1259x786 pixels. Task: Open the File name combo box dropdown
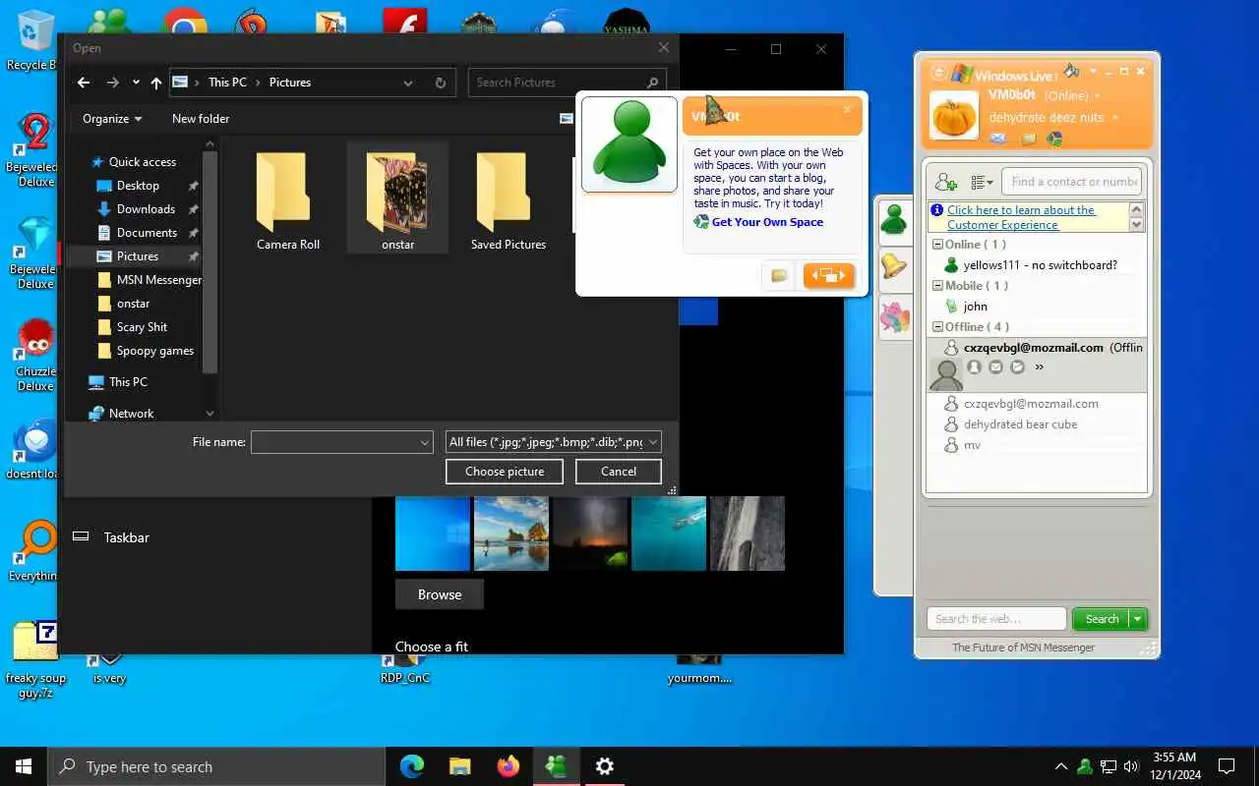(425, 443)
